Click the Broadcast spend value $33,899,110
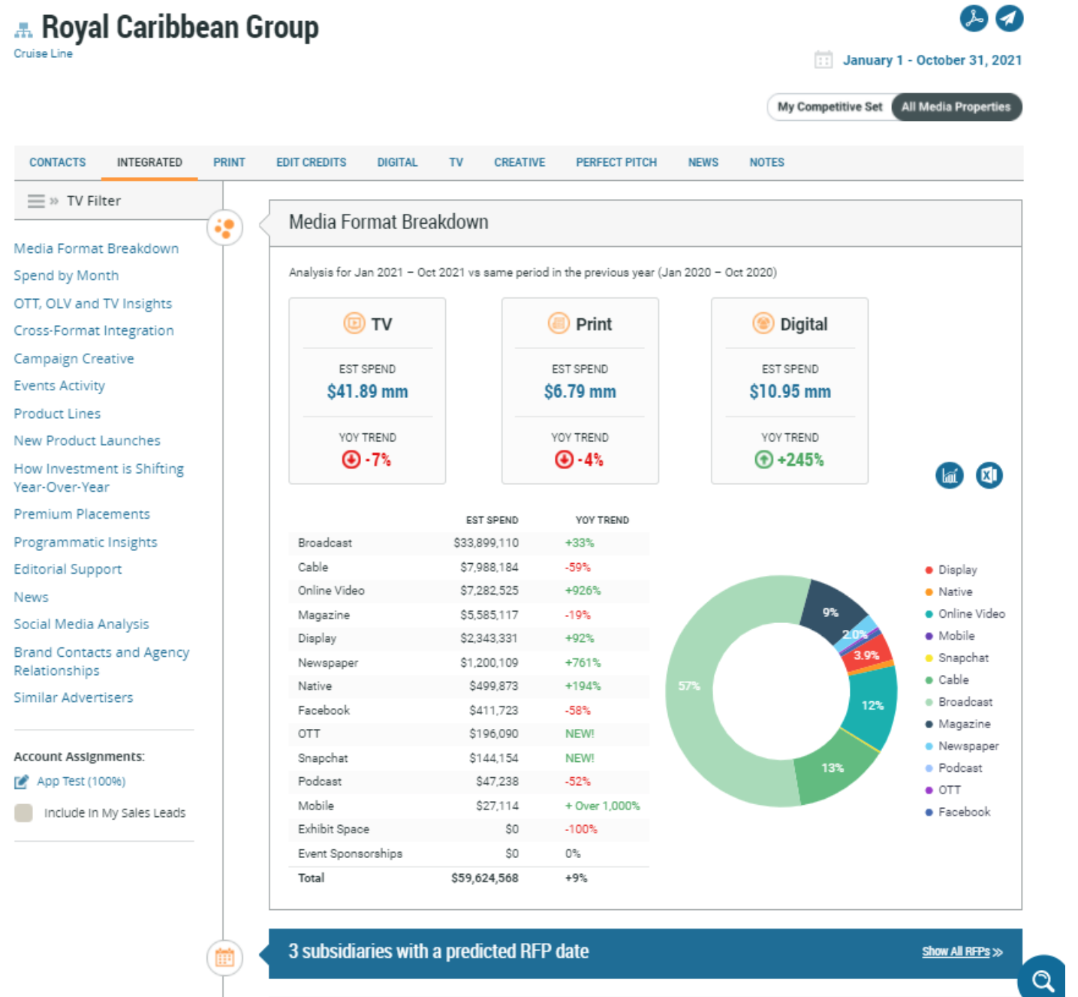Screen dimensions: 1078x997 [x=486, y=543]
